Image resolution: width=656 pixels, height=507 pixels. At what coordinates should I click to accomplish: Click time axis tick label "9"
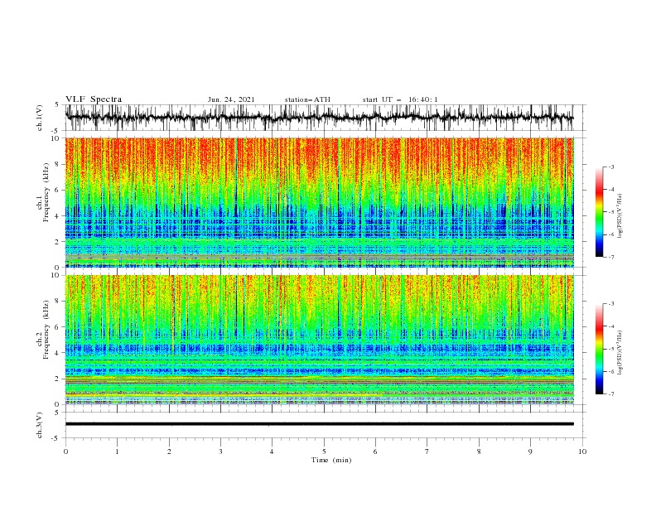(530, 451)
